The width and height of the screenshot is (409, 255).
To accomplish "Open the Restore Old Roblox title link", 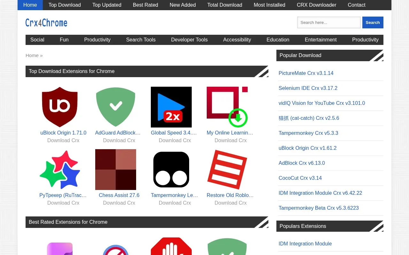I will 230,195.
